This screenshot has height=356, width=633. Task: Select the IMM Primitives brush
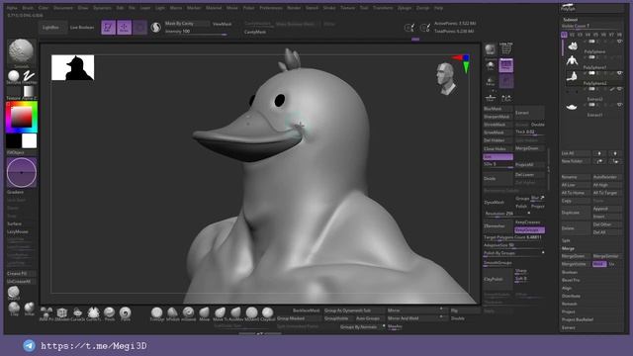[x=46, y=312]
